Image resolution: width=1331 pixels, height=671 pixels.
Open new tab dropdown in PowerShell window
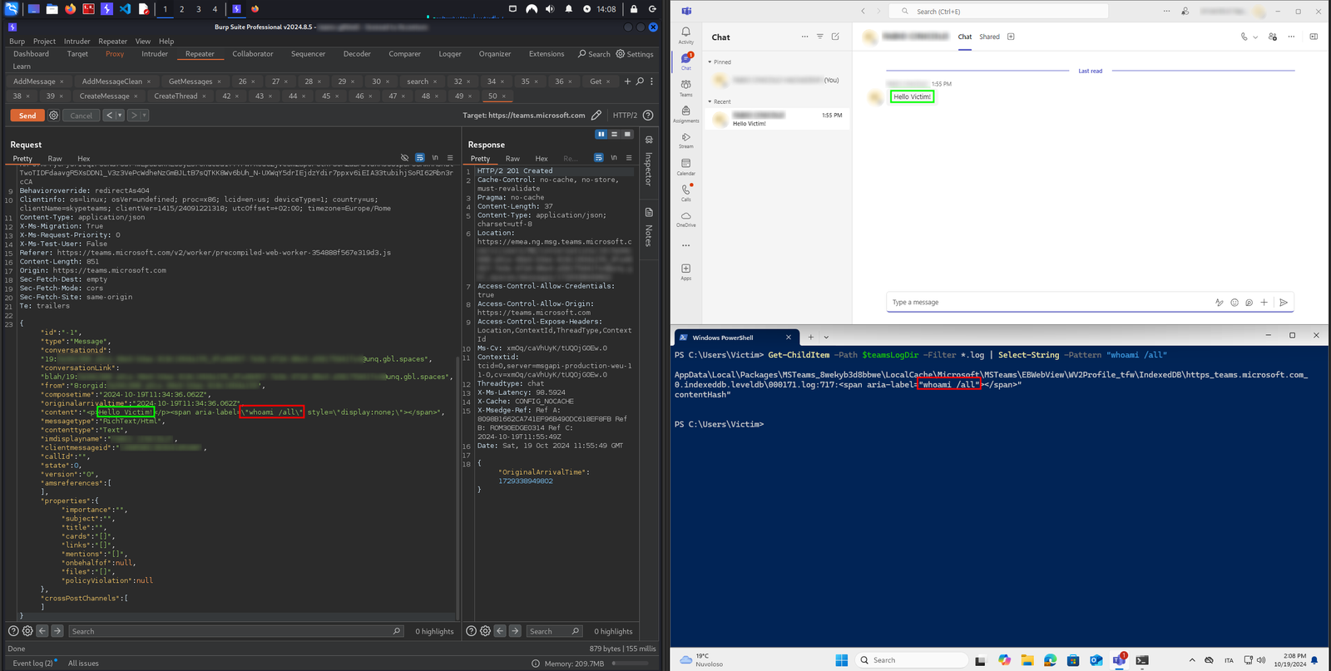coord(826,337)
